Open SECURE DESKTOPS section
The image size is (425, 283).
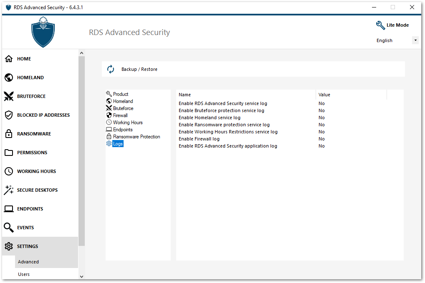[x=37, y=190]
